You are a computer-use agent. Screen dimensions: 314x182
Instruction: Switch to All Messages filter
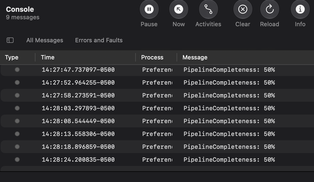point(45,40)
